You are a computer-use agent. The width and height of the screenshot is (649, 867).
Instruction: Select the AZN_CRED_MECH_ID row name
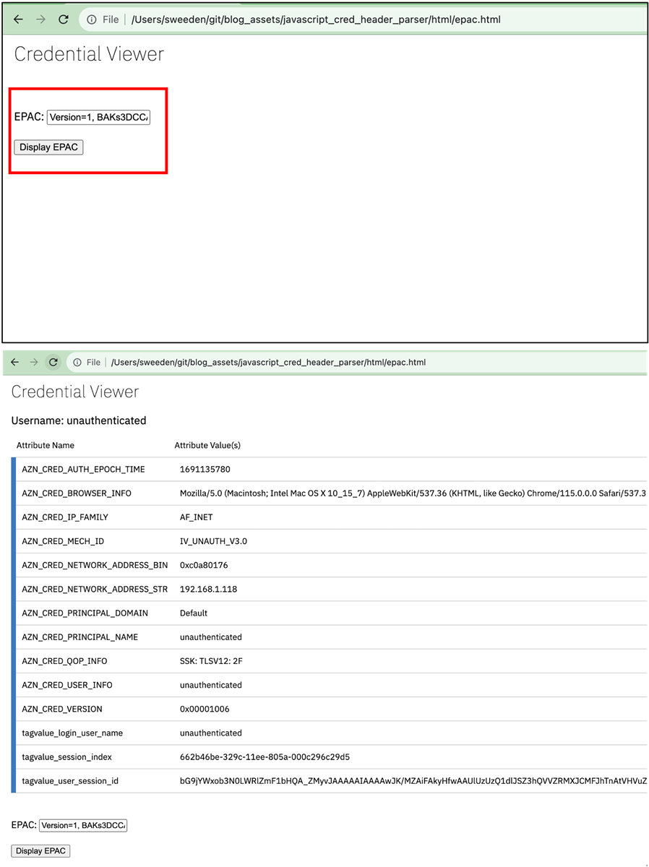tap(63, 541)
